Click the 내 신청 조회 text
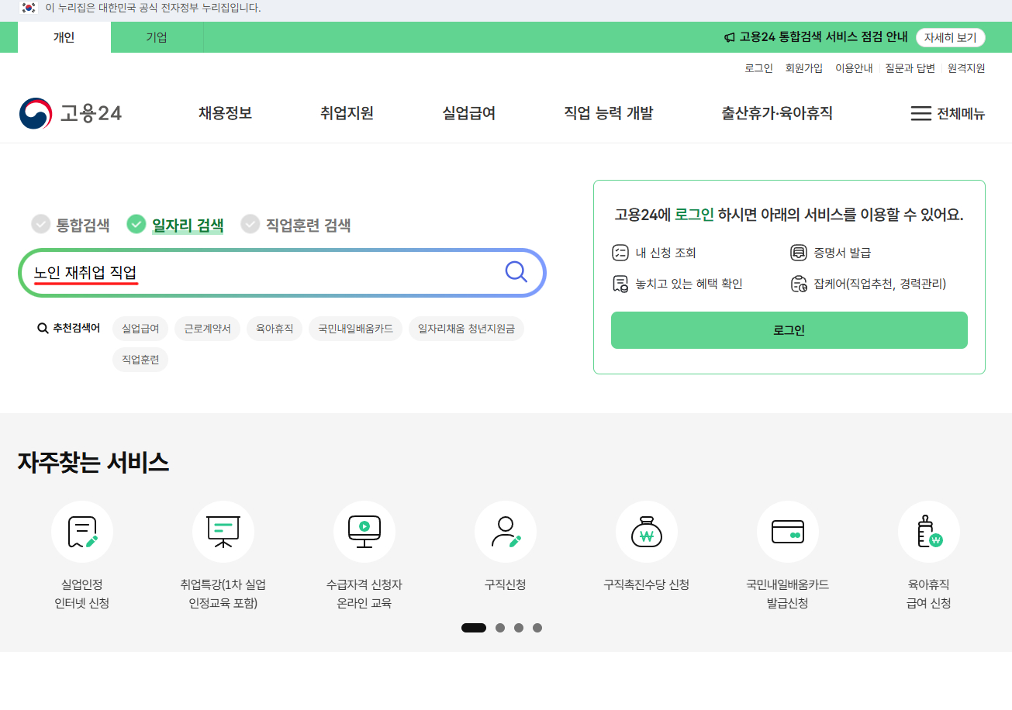1012x710 pixels. tap(665, 253)
